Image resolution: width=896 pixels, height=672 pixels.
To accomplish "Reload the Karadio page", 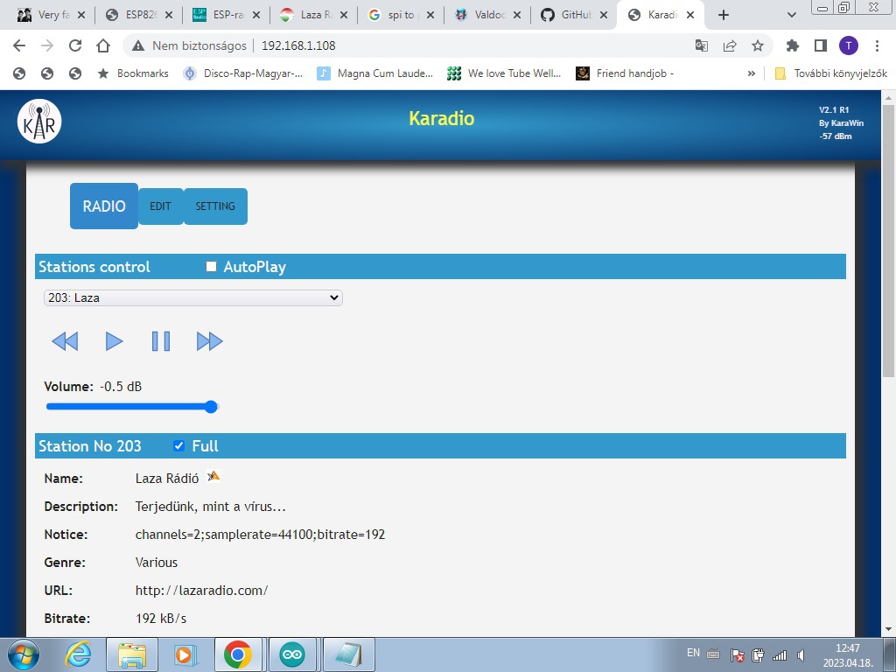I will [75, 45].
